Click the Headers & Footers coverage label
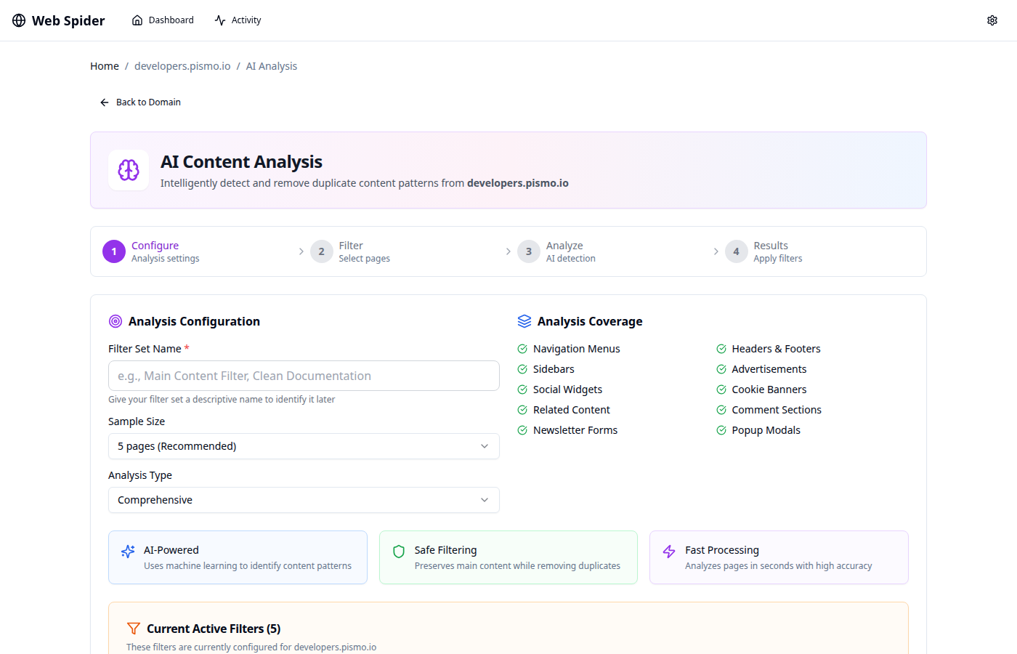This screenshot has width=1017, height=654. pyautogui.click(x=777, y=349)
